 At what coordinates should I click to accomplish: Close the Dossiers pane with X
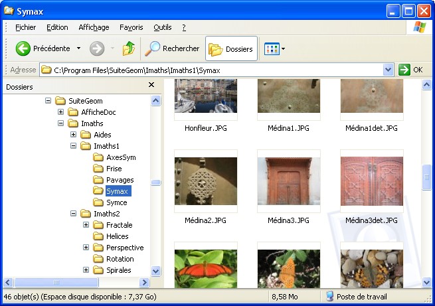click(x=151, y=86)
